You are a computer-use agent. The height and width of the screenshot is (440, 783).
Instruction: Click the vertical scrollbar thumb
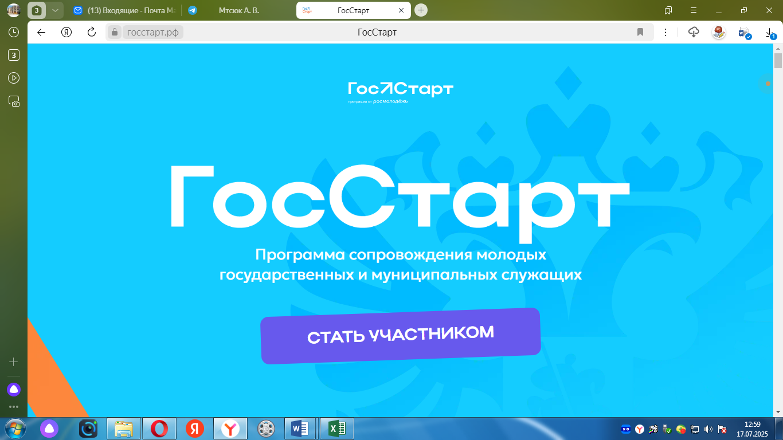[x=778, y=61]
